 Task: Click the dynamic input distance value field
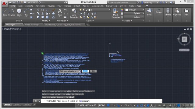tap(85, 71)
